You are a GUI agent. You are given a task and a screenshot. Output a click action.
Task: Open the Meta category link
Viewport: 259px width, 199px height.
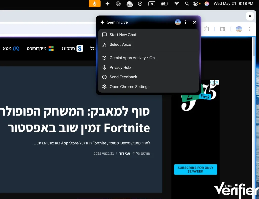pyautogui.click(x=11, y=49)
